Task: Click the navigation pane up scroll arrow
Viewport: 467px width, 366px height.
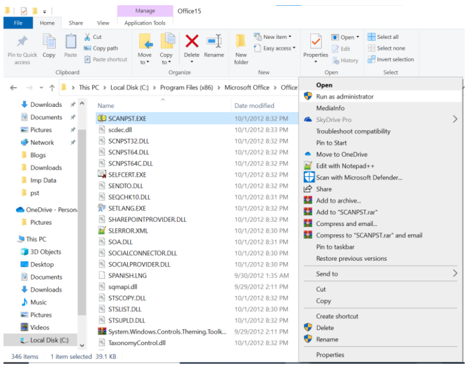Action: [82, 103]
